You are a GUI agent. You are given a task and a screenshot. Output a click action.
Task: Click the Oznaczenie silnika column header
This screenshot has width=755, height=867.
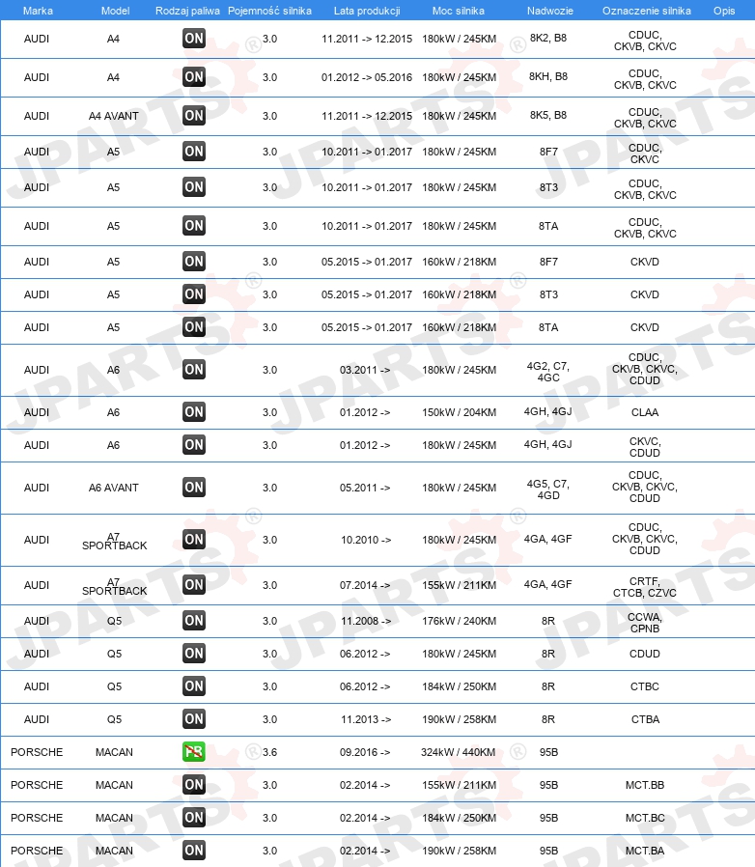646,11
